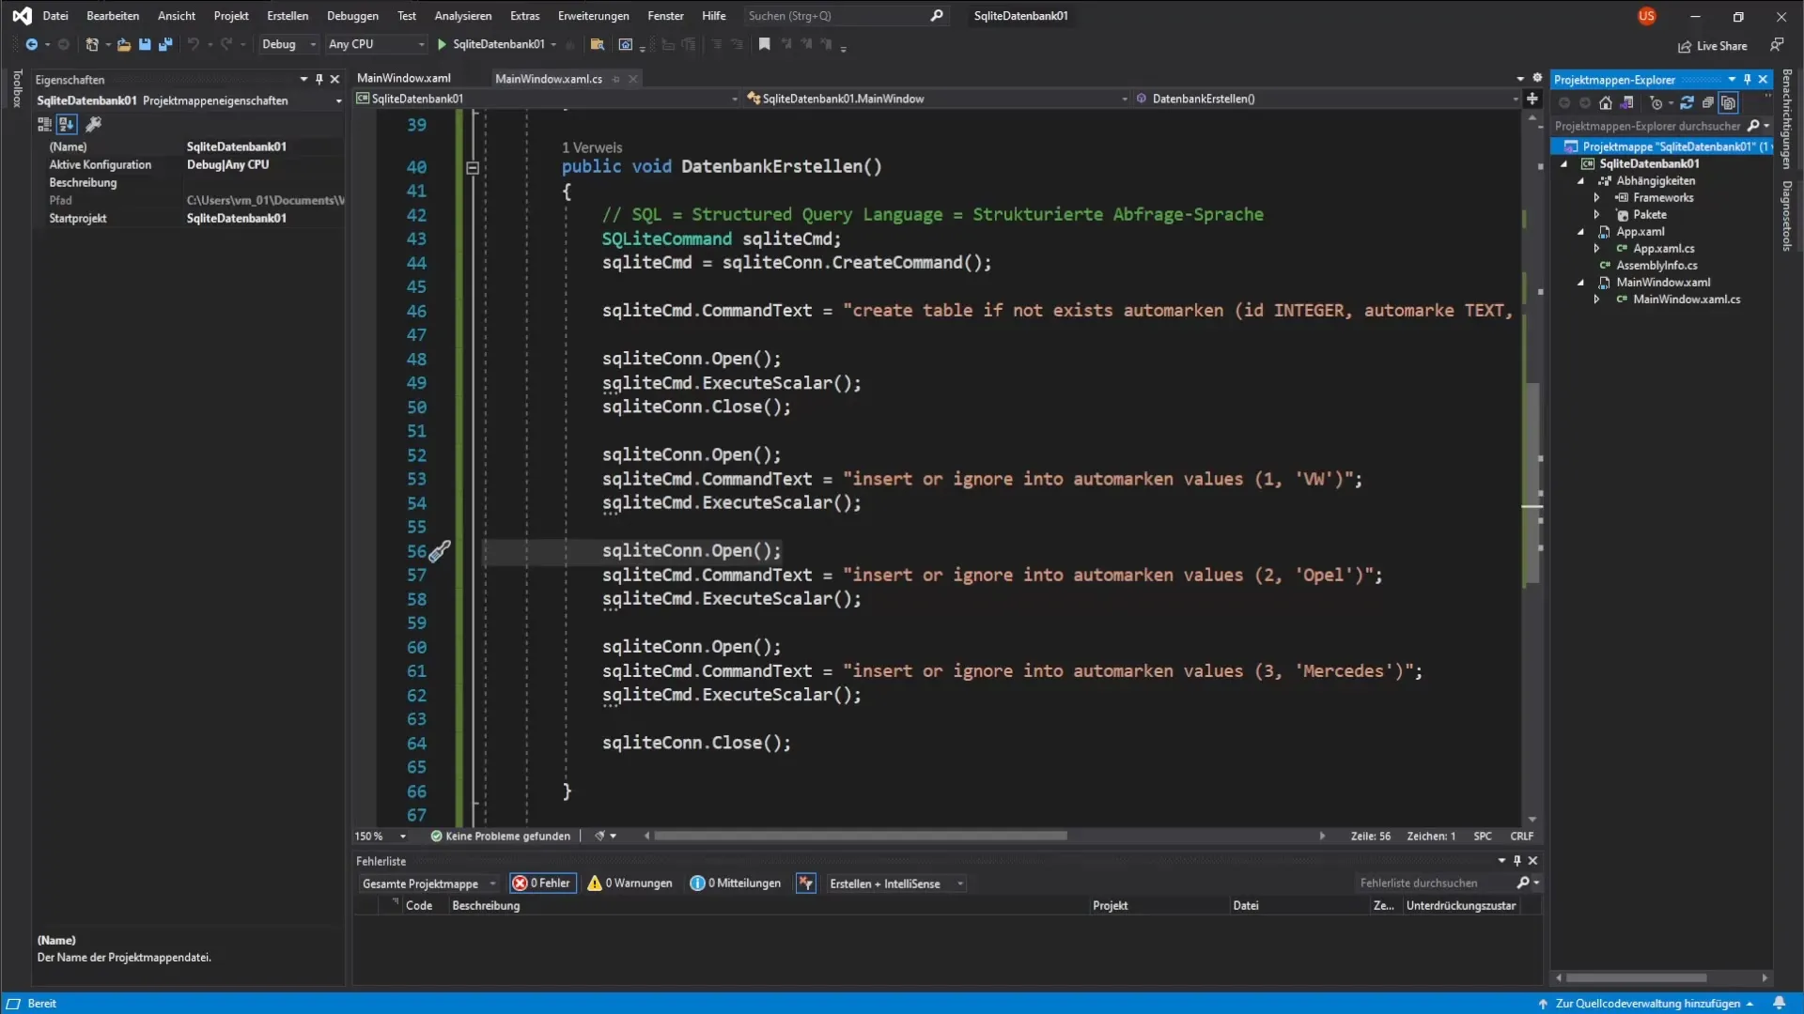This screenshot has width=1804, height=1014.
Task: Sort error list by Beschreibung column
Action: [486, 906]
